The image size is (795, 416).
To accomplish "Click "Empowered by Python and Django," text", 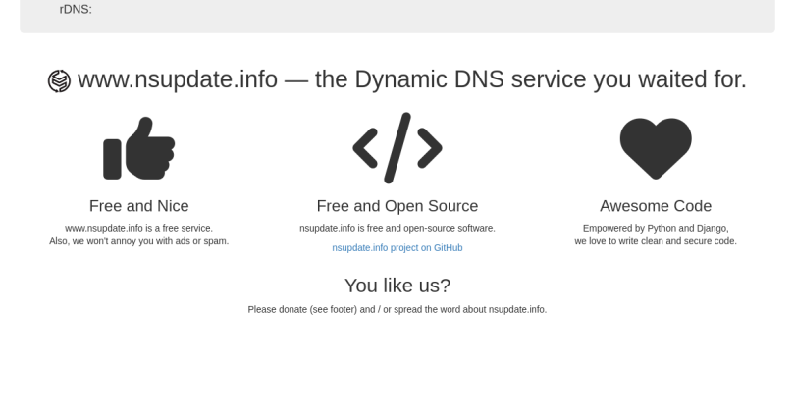I will click(x=656, y=228).
